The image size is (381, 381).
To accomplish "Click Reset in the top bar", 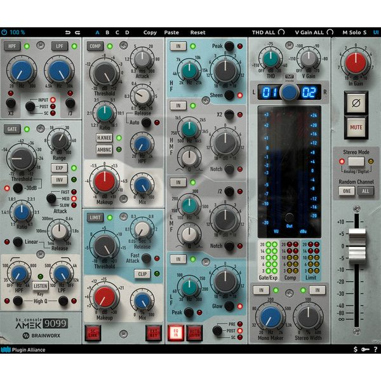I will point(197,32).
